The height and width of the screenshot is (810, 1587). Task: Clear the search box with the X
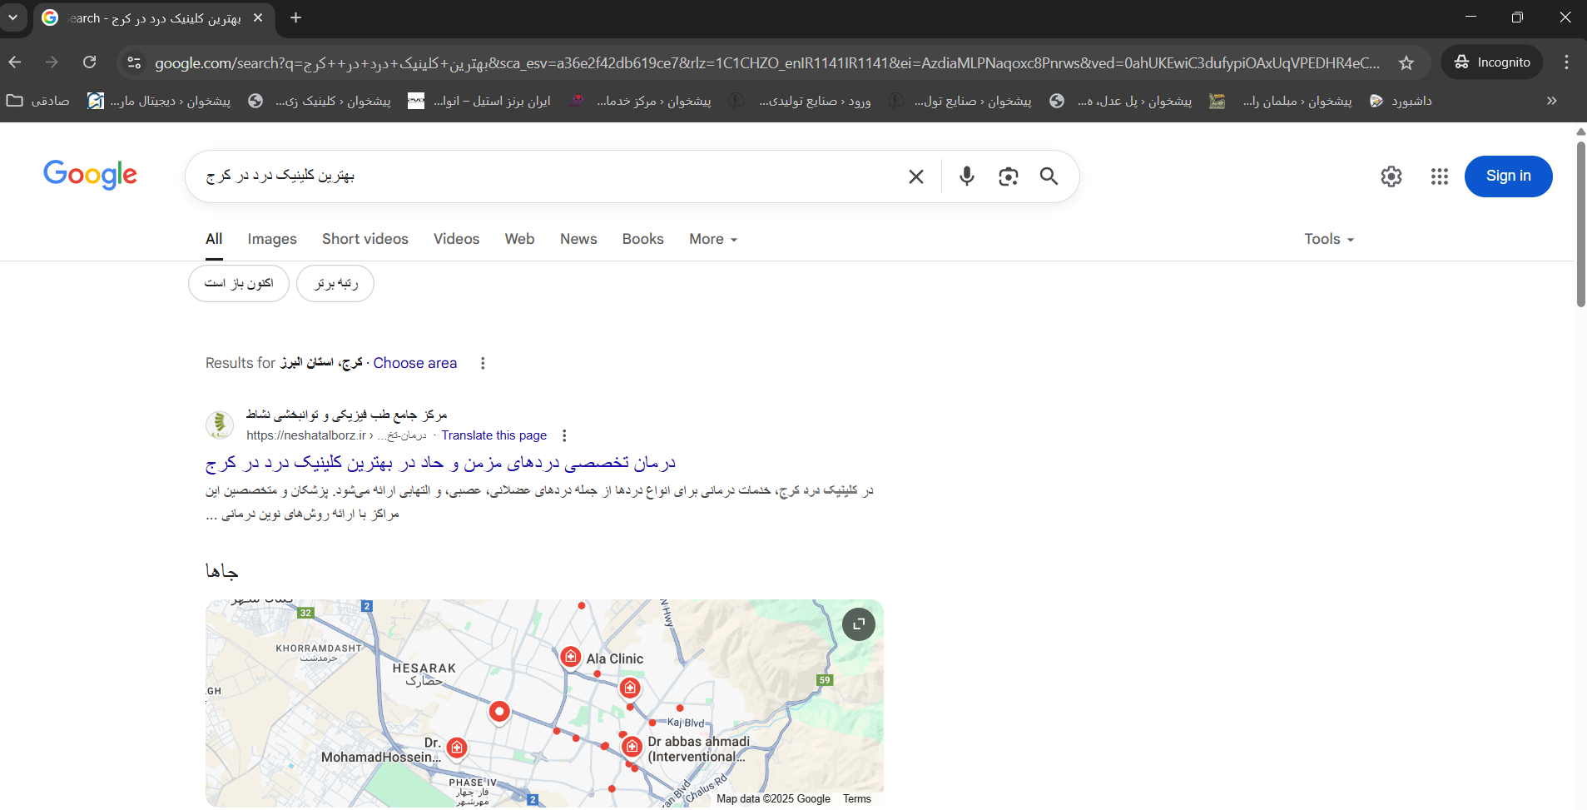point(915,176)
